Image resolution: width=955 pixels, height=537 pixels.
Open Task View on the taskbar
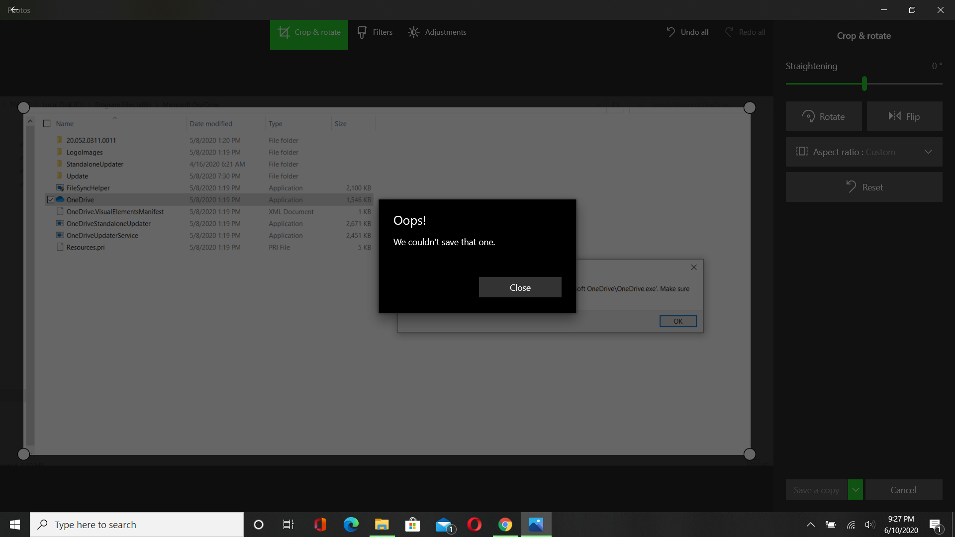coord(288,525)
